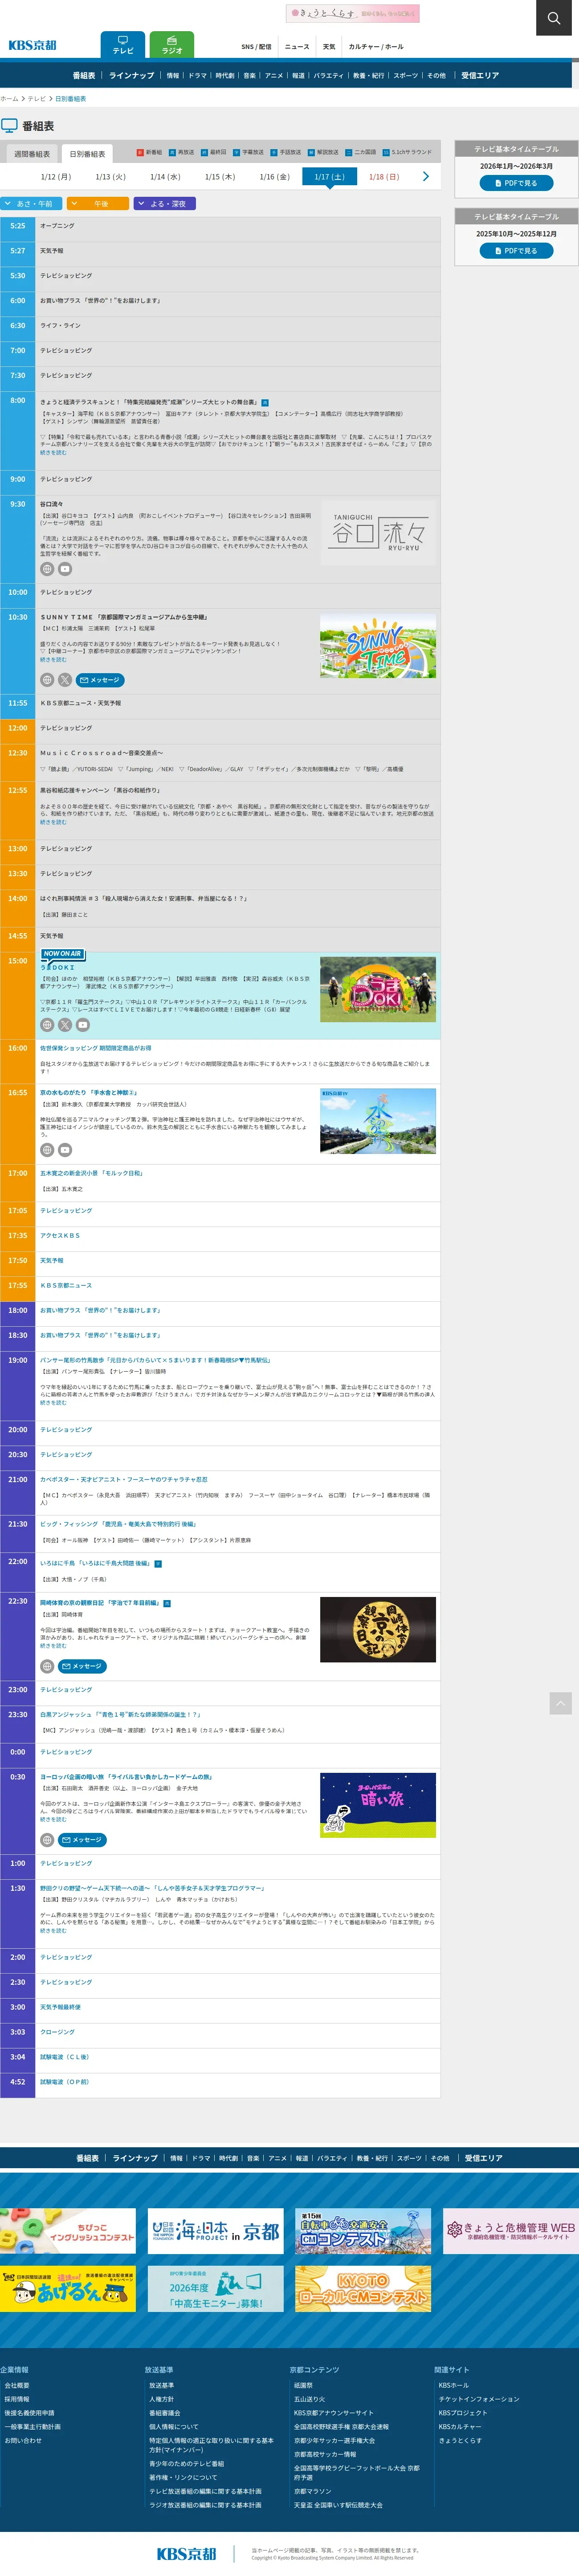This screenshot has width=579, height=2576.
Task: Expand 続きを読む for the 8:00 きょうと経済テラス program
Action: [x=53, y=453]
